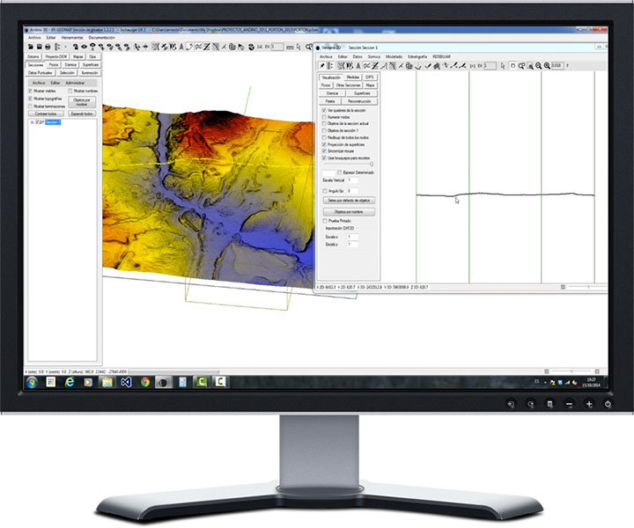Click the zoom in magnifier in section window

click(547, 66)
